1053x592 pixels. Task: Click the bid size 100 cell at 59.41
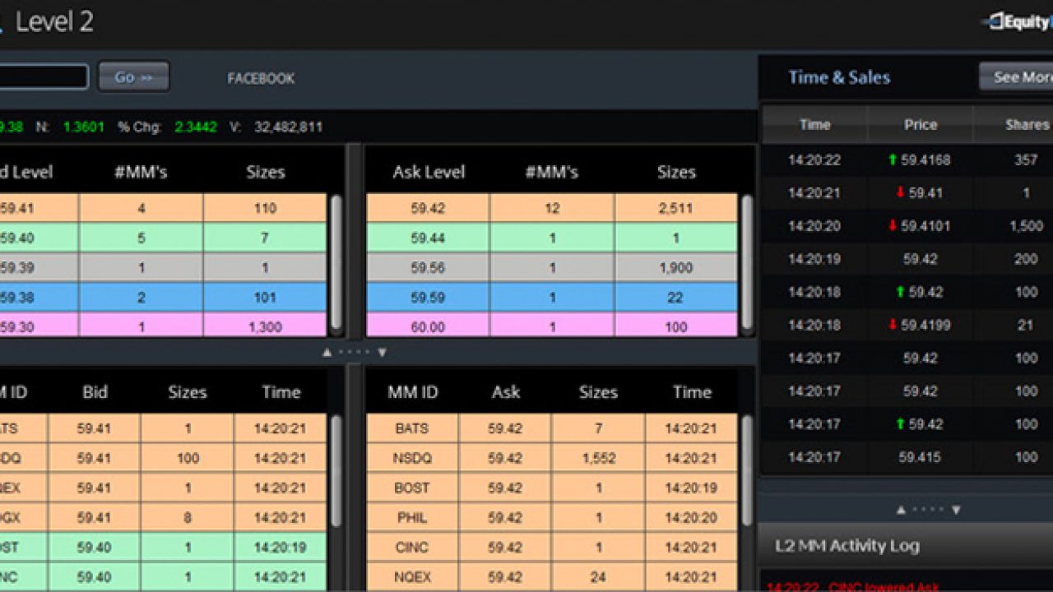click(x=188, y=458)
